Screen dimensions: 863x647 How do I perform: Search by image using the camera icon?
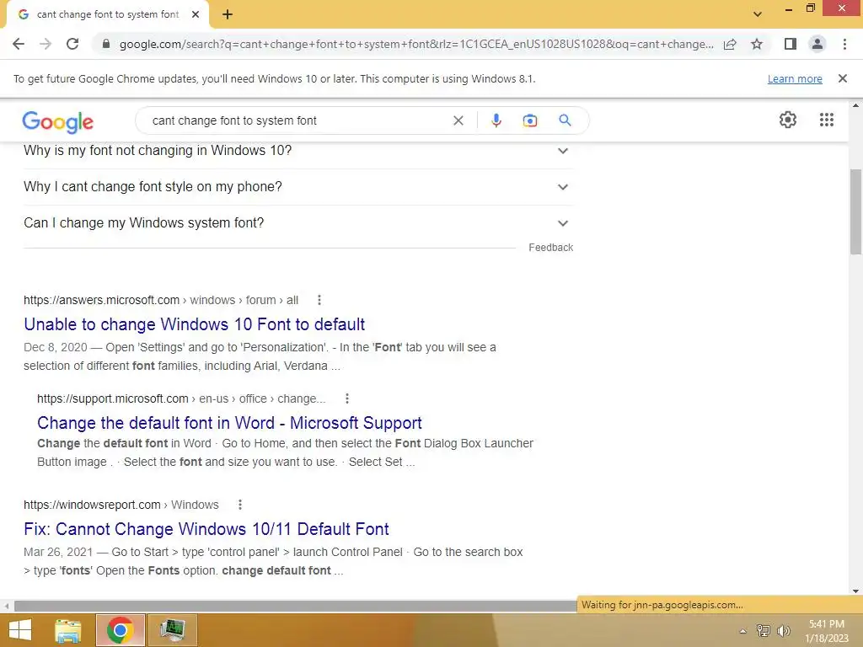point(529,120)
